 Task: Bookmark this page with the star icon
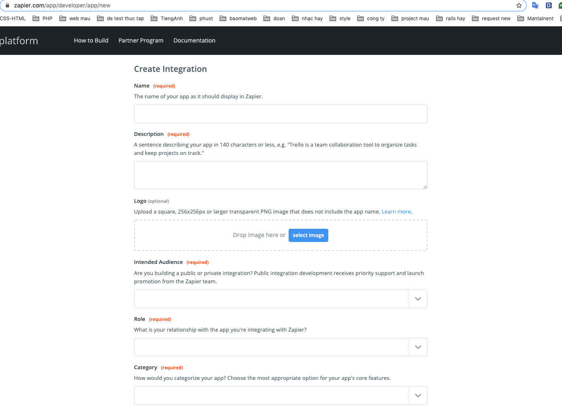coord(519,5)
